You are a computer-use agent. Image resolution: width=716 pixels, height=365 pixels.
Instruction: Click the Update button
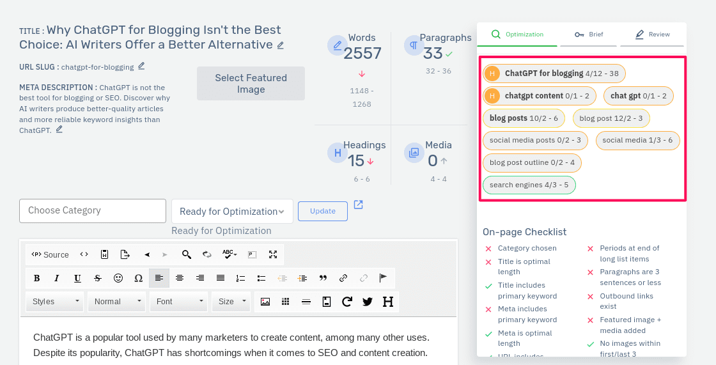(x=323, y=211)
